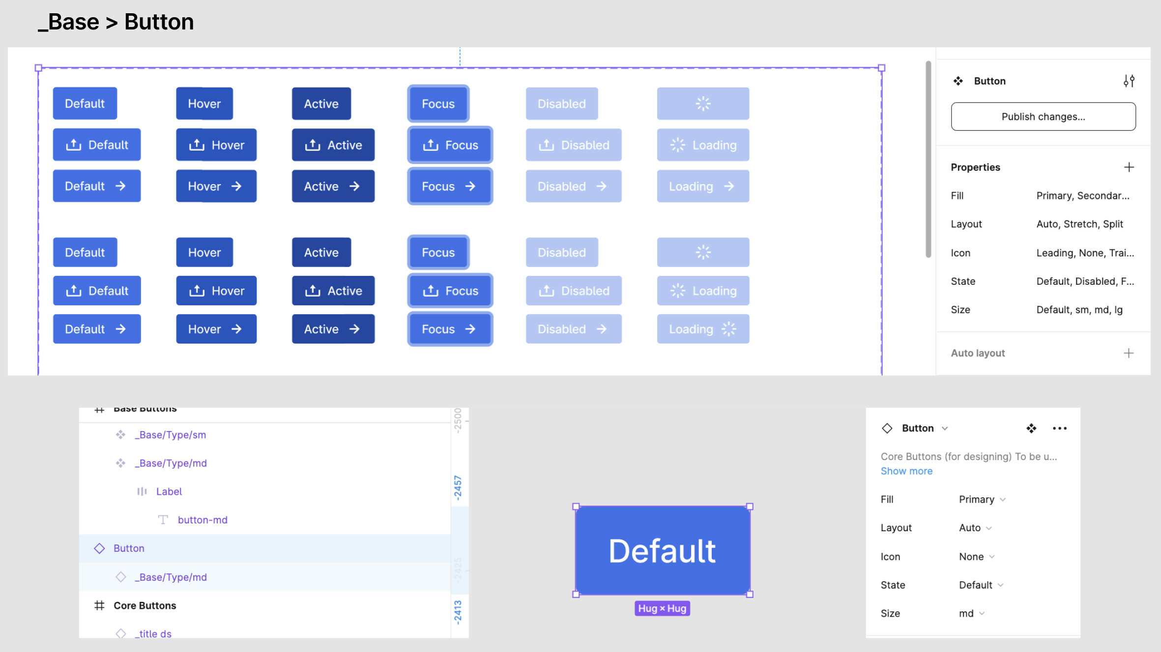Click the four-arrow move icon in bottom panel
Image resolution: width=1161 pixels, height=652 pixels.
coord(1030,428)
